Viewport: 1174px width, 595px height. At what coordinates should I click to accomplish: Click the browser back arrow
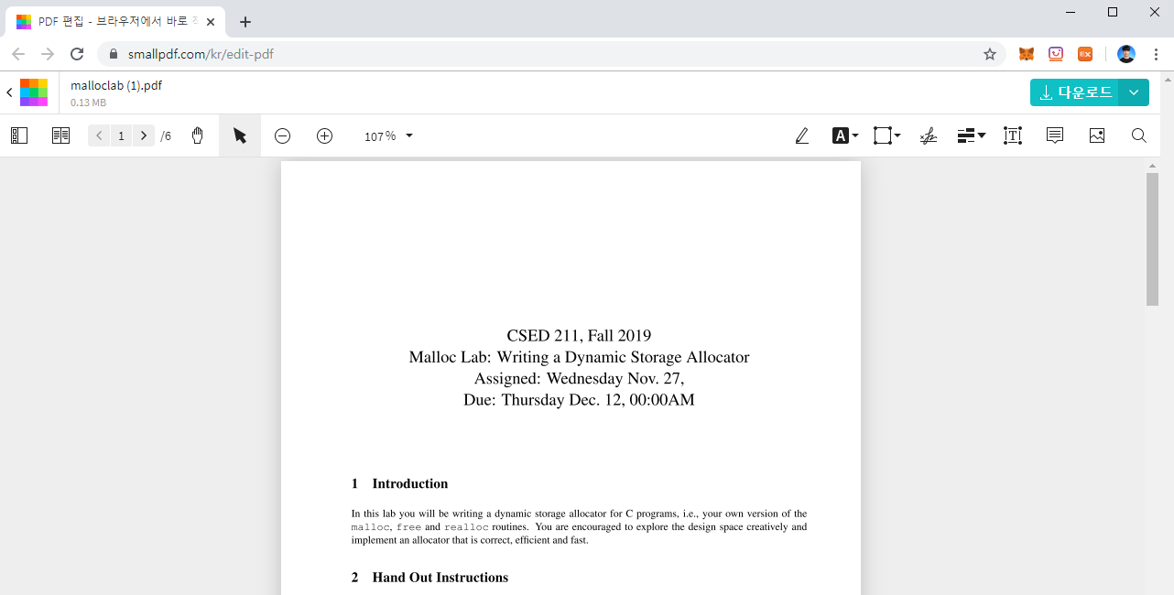[18, 54]
